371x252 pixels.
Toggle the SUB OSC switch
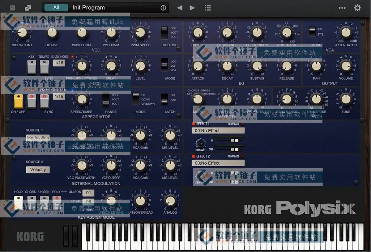click(164, 33)
